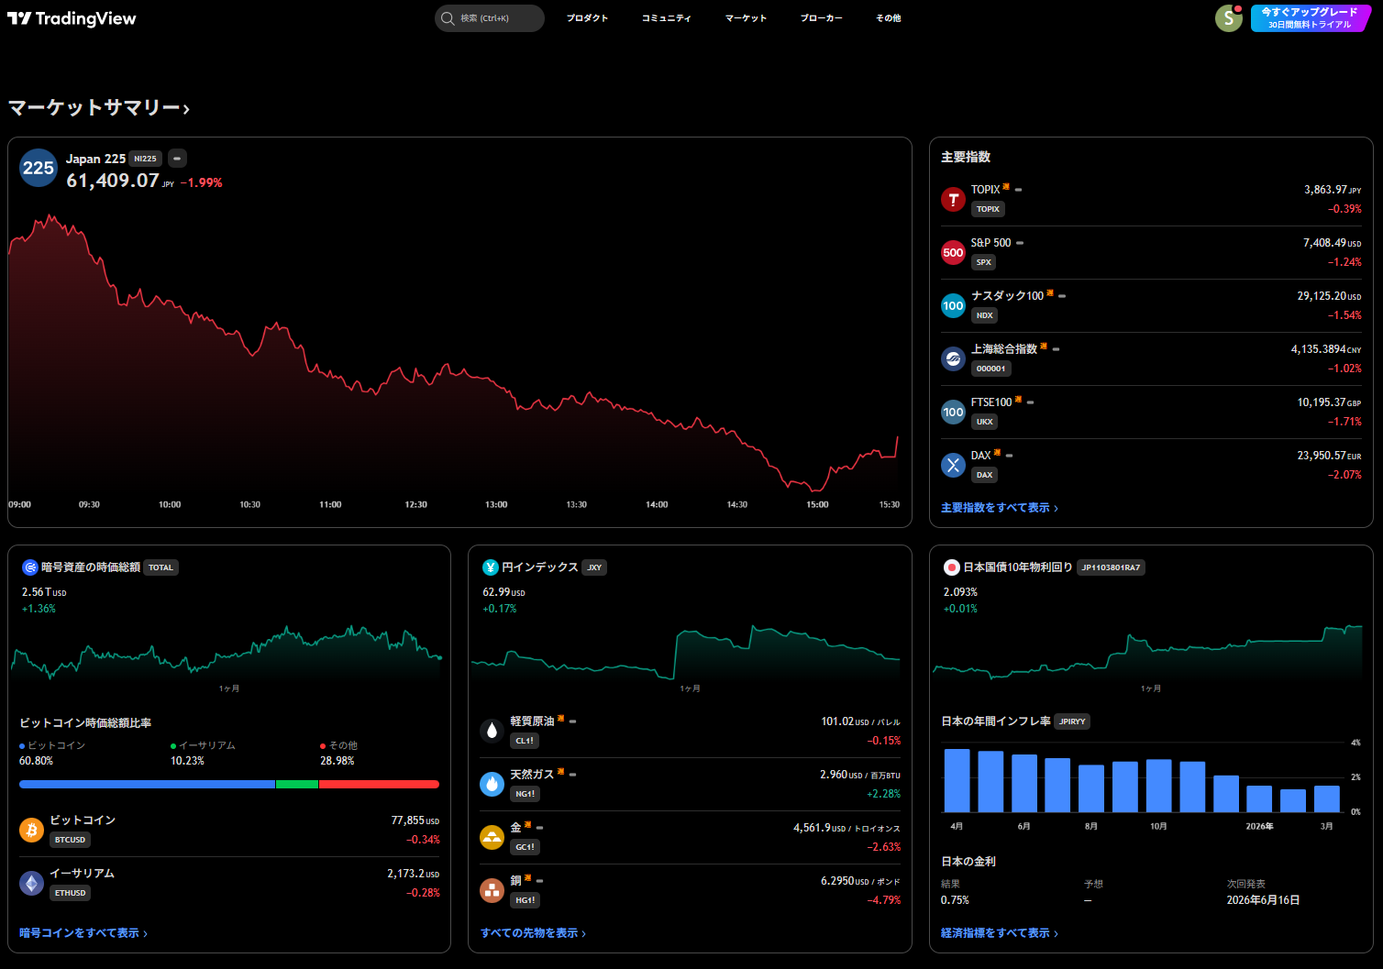Viewport: 1383px width, 969px height.
Task: Click the GC1! ticker badge
Action: 526,847
